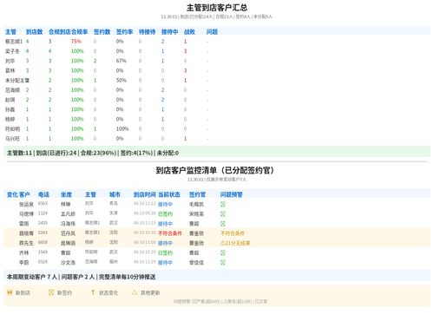Select phone number 6503 in the monitoring list
The image size is (434, 321).
(43, 204)
